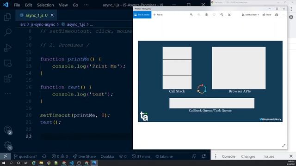The height and width of the screenshot is (166, 296).
Task: Switch to Issues tab in DevTools drawer
Action: point(269,156)
